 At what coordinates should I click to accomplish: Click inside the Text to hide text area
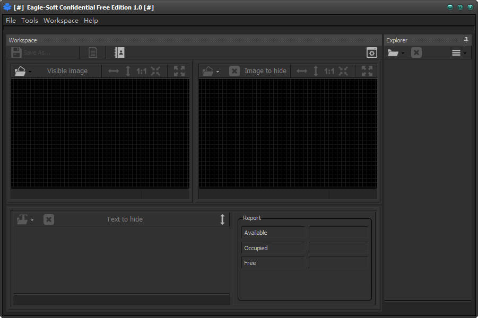(121, 260)
